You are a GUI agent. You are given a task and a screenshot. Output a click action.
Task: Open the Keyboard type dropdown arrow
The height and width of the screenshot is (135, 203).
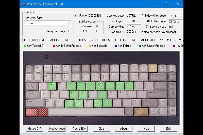pos(69,23)
